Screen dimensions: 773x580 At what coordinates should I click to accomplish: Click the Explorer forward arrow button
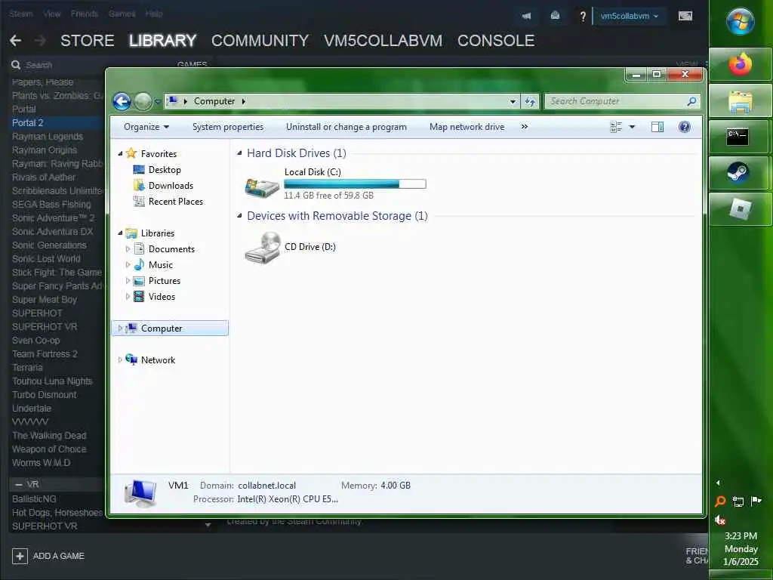click(x=143, y=102)
